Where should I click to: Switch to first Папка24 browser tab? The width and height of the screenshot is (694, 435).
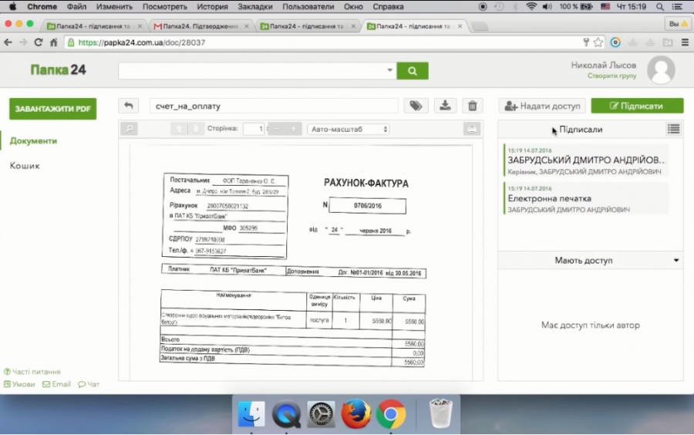point(94,26)
